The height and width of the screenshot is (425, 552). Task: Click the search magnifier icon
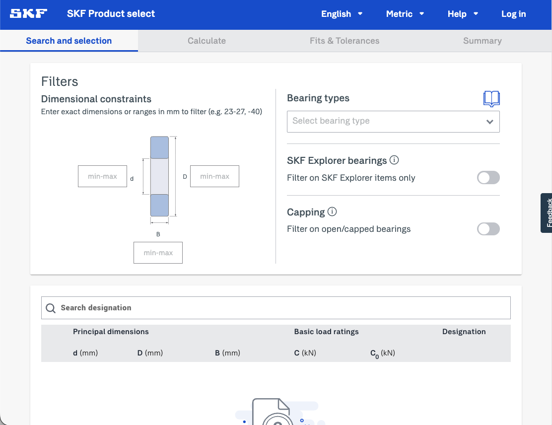click(51, 308)
